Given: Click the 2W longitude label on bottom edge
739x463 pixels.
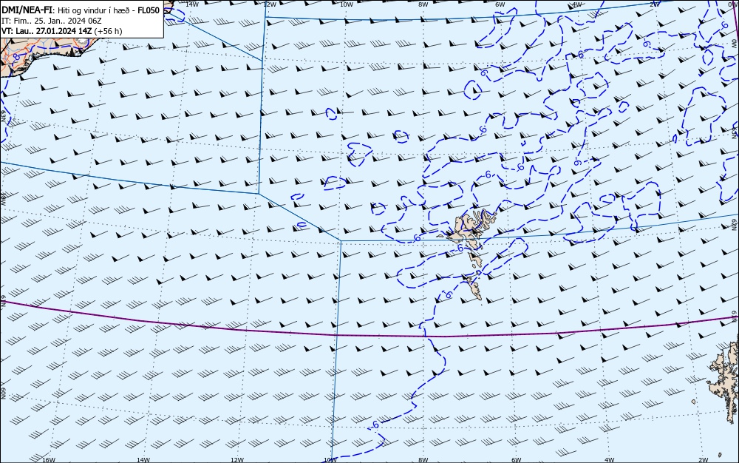Looking at the screenshot, I should tap(703, 460).
